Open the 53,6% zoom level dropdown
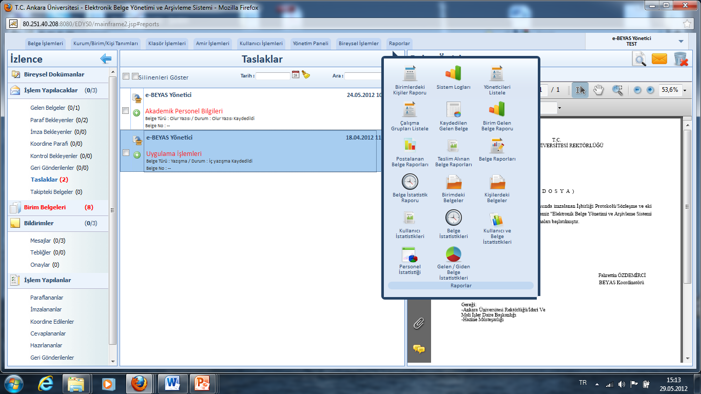The width and height of the screenshot is (701, 394). pyautogui.click(x=685, y=90)
